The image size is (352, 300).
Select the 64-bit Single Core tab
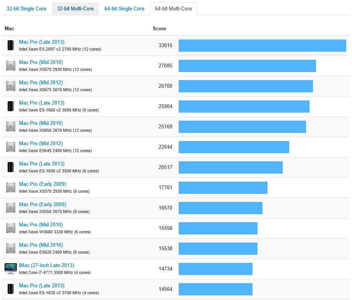124,9
